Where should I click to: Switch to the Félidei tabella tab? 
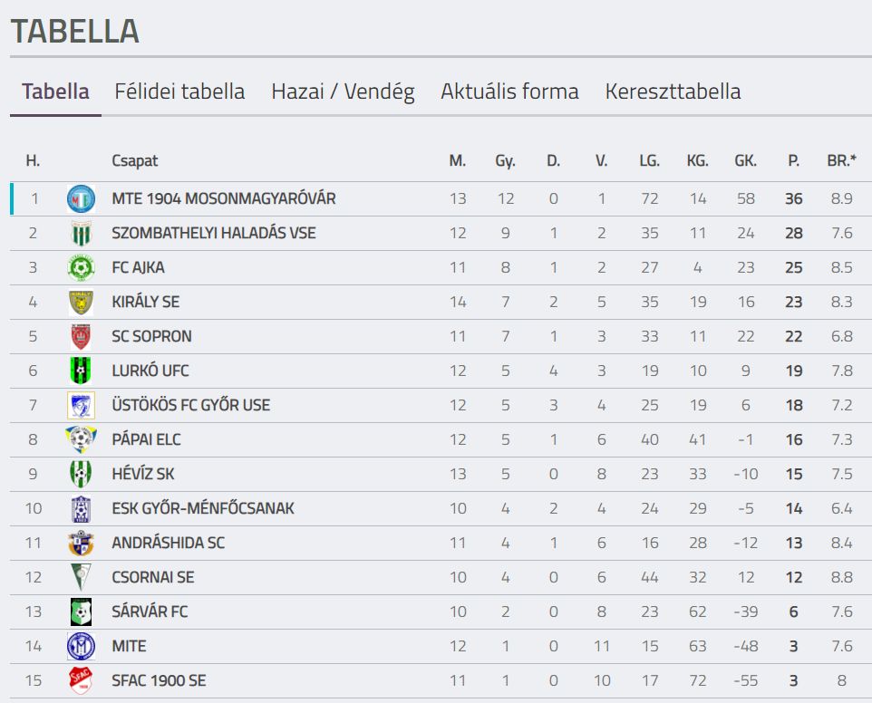(x=179, y=91)
